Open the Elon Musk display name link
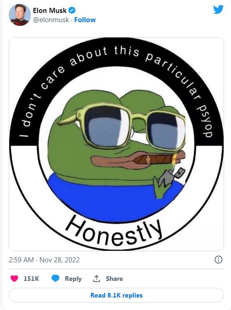The height and width of the screenshot is (310, 231). tap(49, 11)
